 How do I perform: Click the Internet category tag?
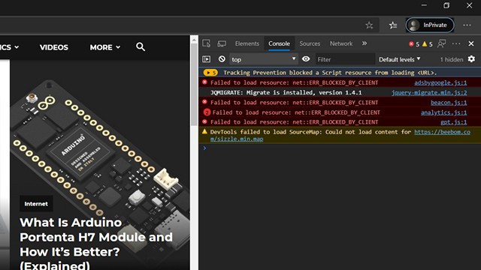tap(36, 203)
